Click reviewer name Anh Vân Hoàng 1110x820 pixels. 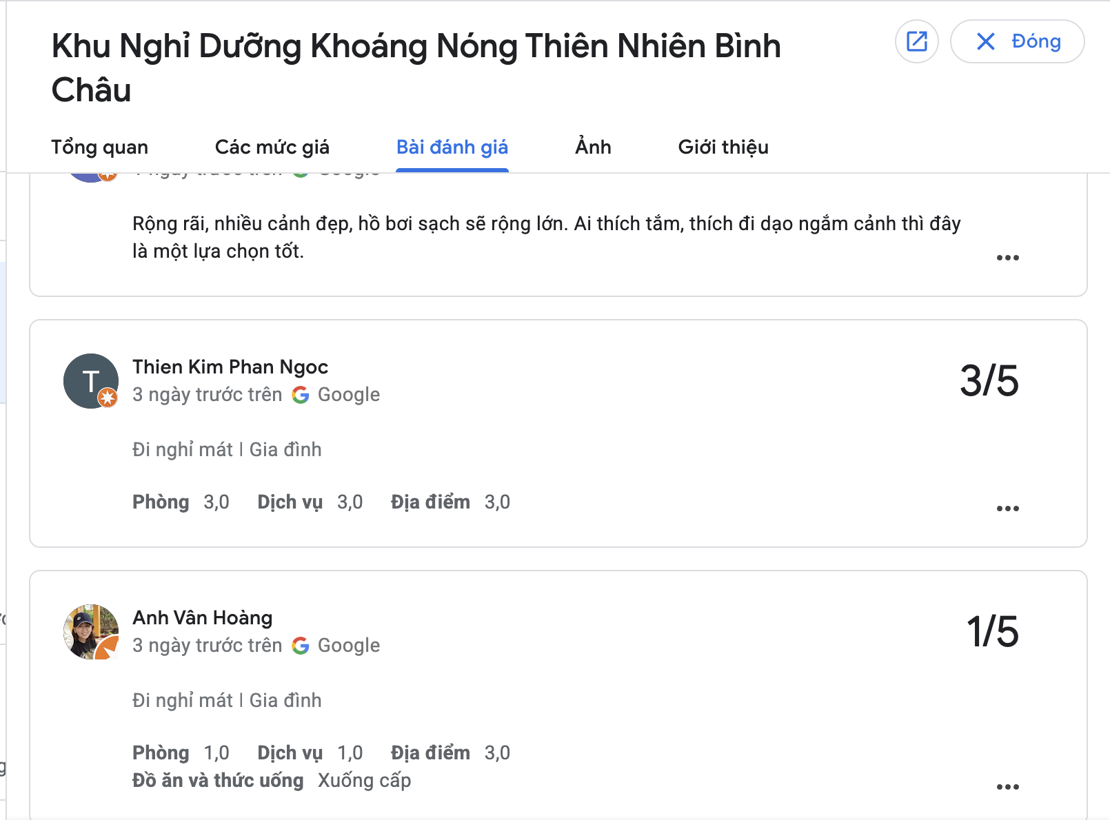[203, 617]
